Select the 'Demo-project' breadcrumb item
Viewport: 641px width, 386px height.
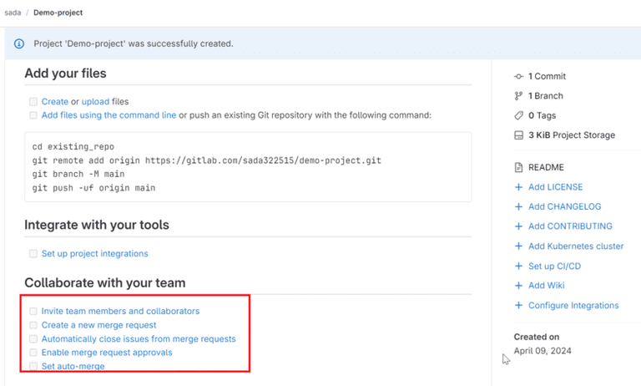pyautogui.click(x=58, y=13)
